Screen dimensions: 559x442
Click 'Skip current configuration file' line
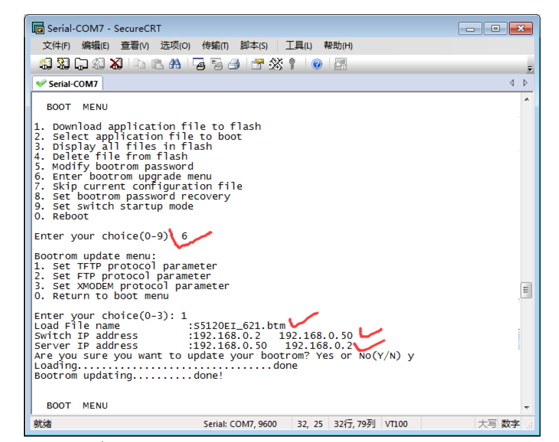(x=138, y=187)
